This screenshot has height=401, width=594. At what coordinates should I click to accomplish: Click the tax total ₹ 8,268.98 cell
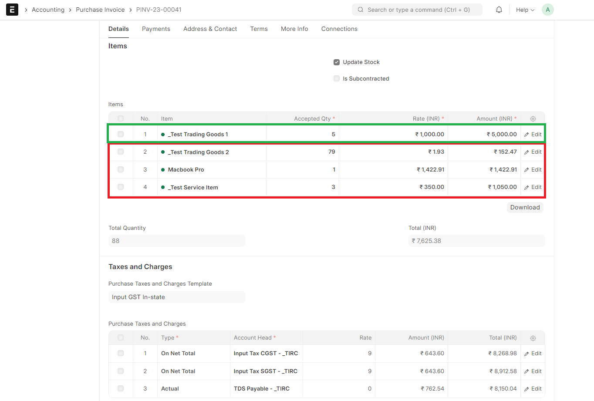tap(484, 354)
